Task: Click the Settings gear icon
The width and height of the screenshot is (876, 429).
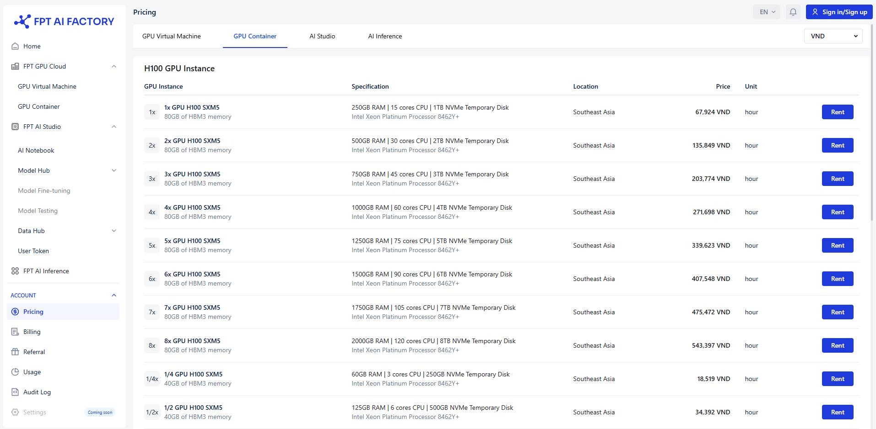Action: [x=15, y=412]
